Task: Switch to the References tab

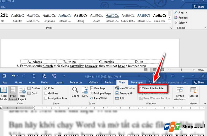Action: pos(76,82)
